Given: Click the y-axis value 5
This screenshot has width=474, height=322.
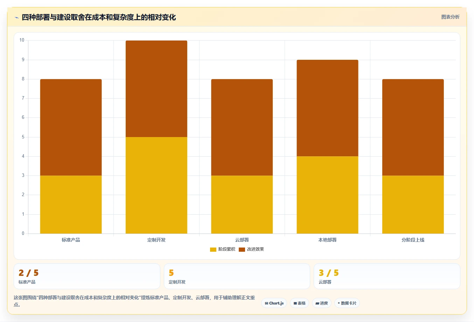Looking at the screenshot, I should tap(23, 137).
